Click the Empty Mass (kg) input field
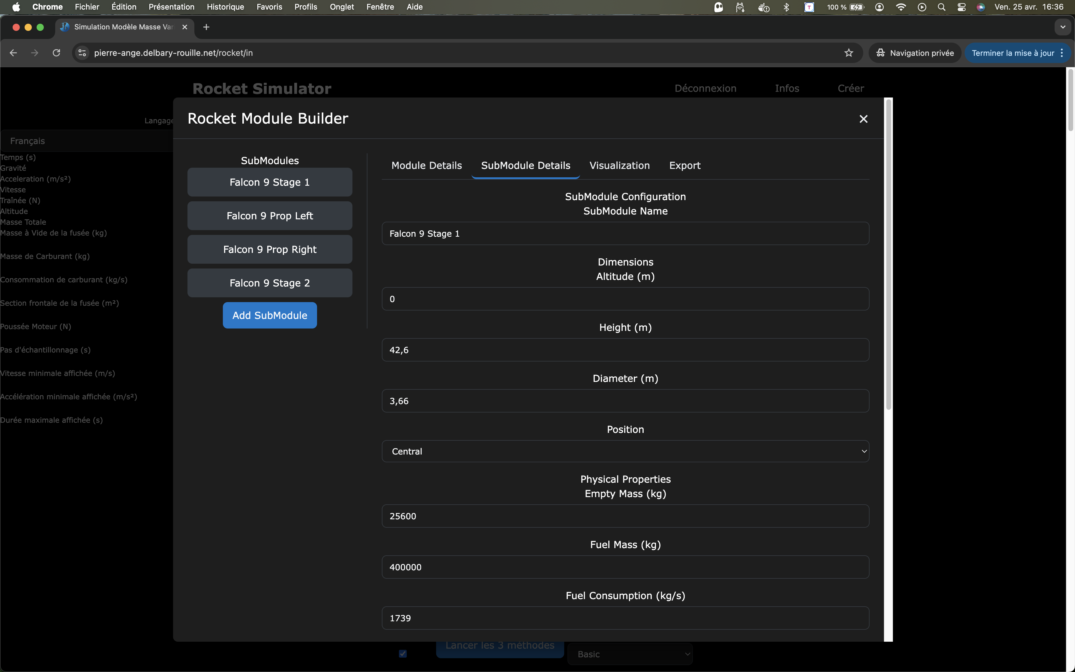 coord(625,516)
